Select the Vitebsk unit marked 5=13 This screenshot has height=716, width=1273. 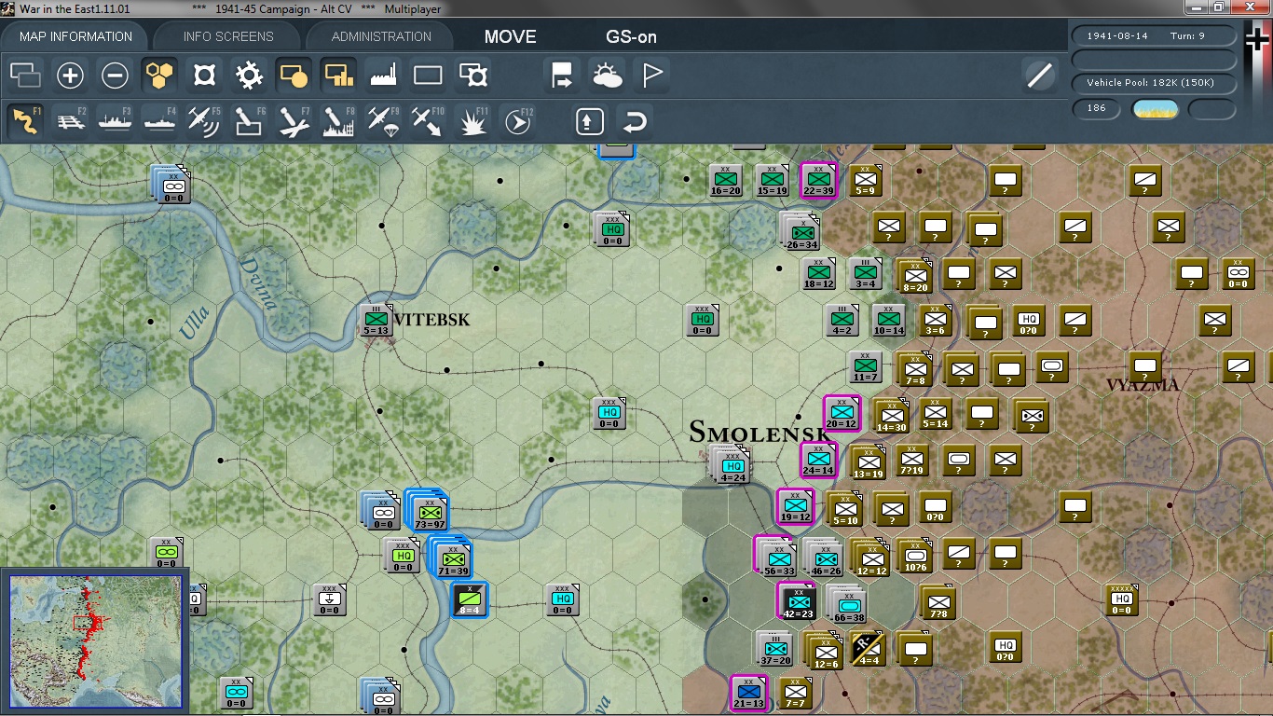pyautogui.click(x=376, y=320)
